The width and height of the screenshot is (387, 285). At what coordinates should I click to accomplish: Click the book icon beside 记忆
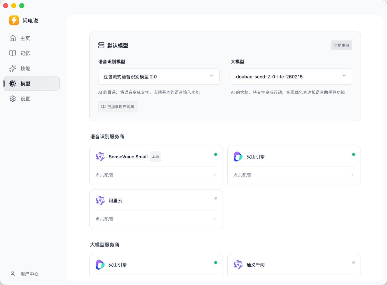click(x=13, y=53)
